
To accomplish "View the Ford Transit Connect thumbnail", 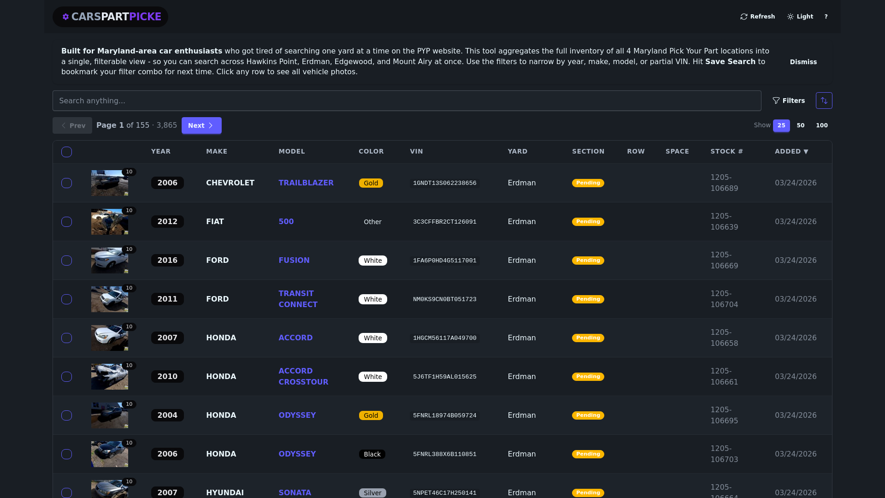I will [110, 299].
